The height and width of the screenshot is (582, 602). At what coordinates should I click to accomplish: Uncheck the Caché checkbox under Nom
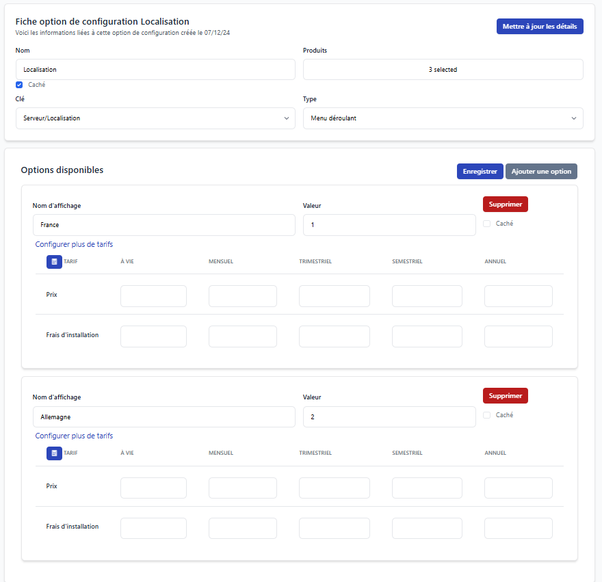click(19, 85)
